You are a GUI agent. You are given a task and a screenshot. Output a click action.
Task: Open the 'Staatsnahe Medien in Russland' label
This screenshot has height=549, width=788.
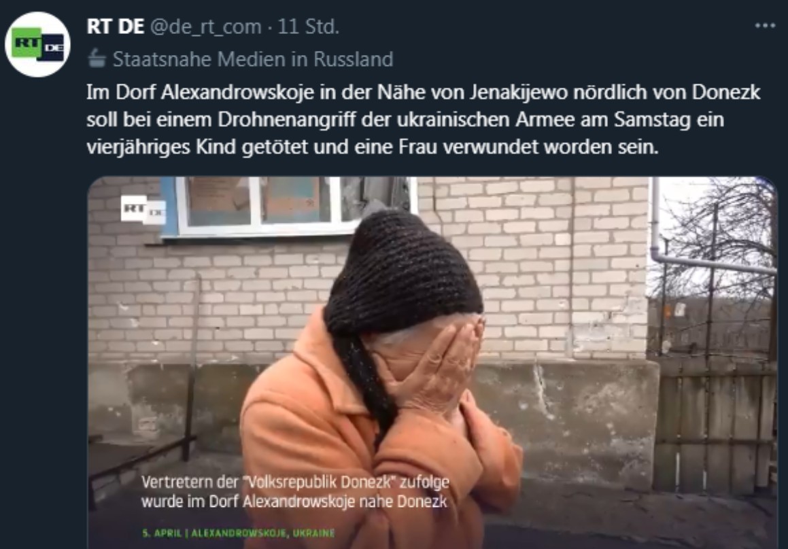pyautogui.click(x=253, y=59)
